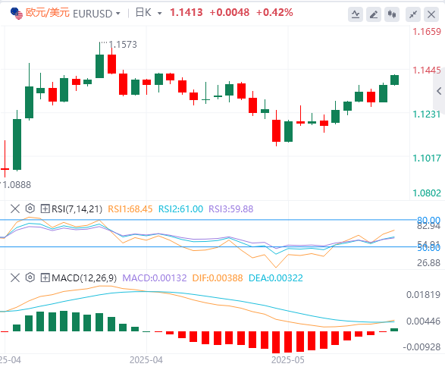Remove the MACD indicator panel
The image size is (445, 370).
(x=14, y=277)
